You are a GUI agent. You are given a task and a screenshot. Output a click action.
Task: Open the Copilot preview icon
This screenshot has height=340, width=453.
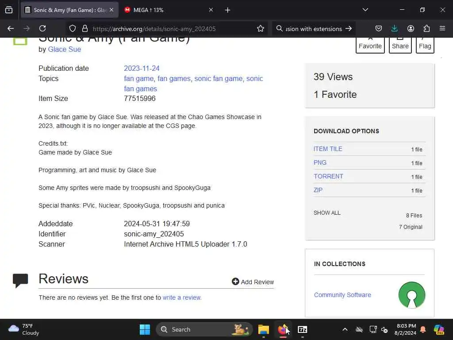click(x=439, y=329)
